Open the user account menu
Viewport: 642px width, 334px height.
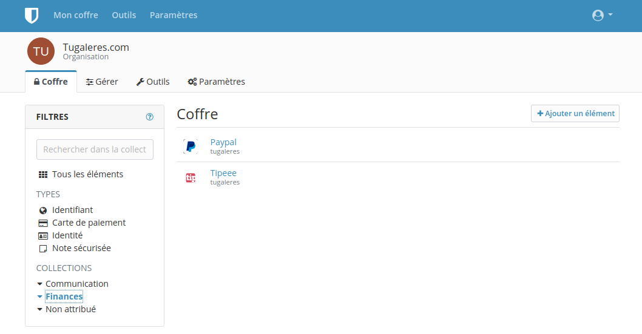coord(602,16)
